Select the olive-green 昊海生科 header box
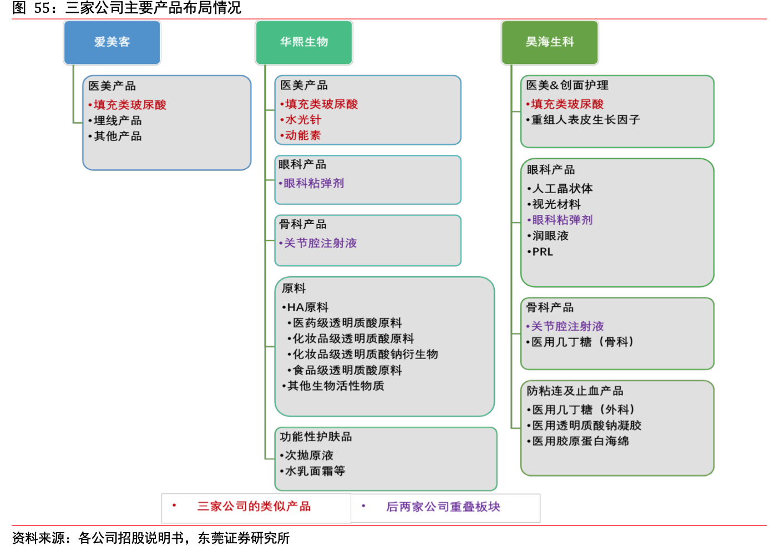 pyautogui.click(x=549, y=42)
